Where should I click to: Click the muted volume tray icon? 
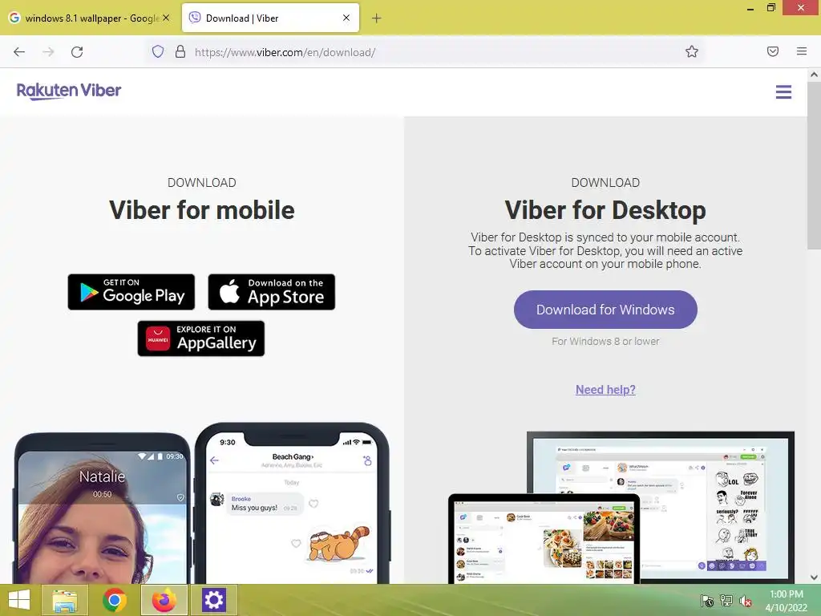[x=745, y=600]
